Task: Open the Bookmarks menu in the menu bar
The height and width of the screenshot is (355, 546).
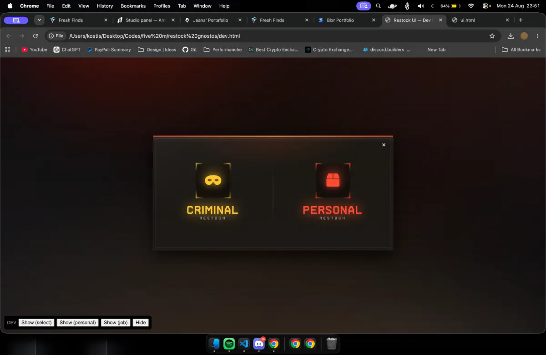Action: point(133,6)
